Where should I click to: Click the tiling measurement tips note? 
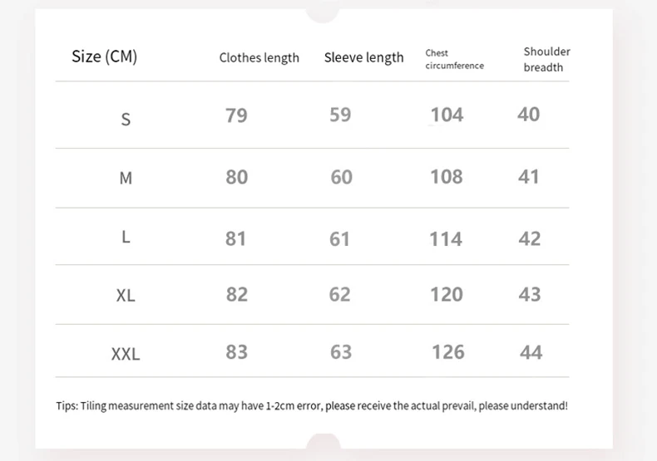(312, 405)
